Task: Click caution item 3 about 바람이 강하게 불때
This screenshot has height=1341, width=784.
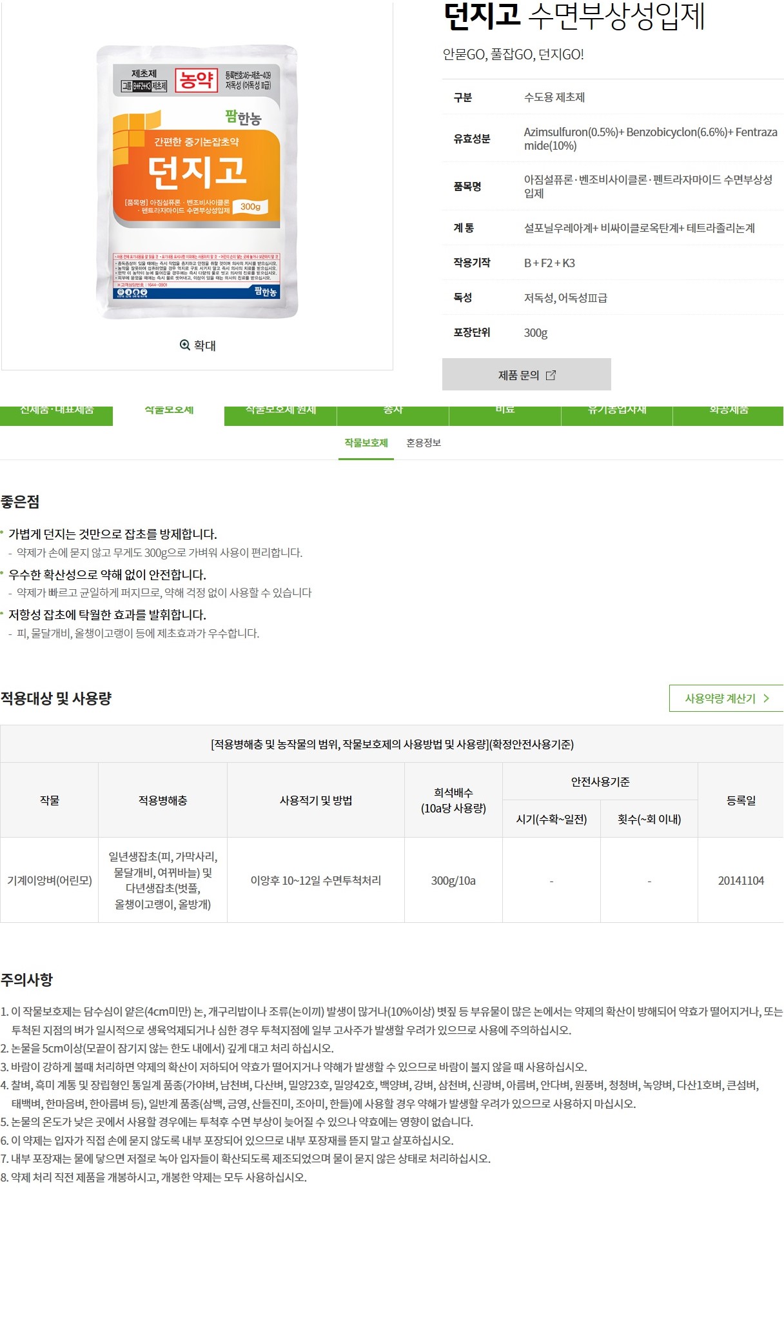Action: point(293,1067)
